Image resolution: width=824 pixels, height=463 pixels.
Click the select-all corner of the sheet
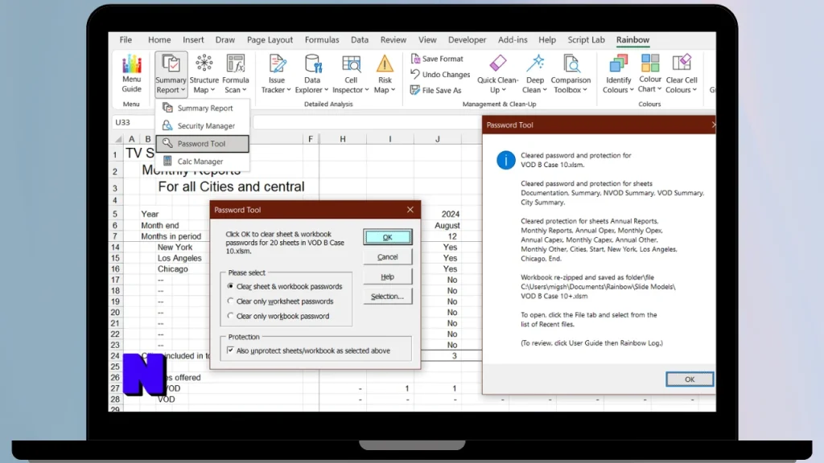[117, 139]
